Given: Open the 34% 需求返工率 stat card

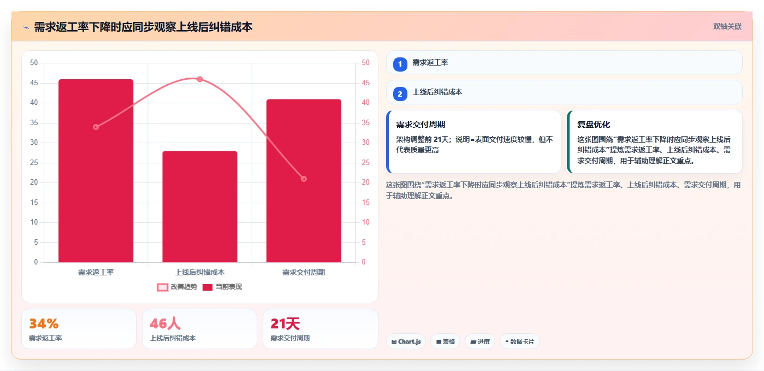Looking at the screenshot, I should (79, 329).
